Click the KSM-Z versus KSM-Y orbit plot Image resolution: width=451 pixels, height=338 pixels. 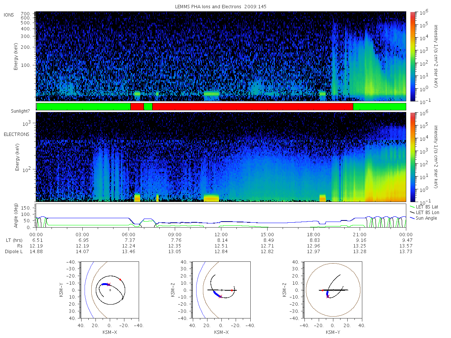[x=333, y=290]
